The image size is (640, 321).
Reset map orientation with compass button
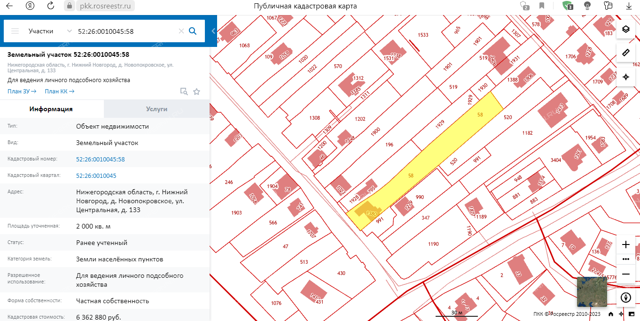625,297
